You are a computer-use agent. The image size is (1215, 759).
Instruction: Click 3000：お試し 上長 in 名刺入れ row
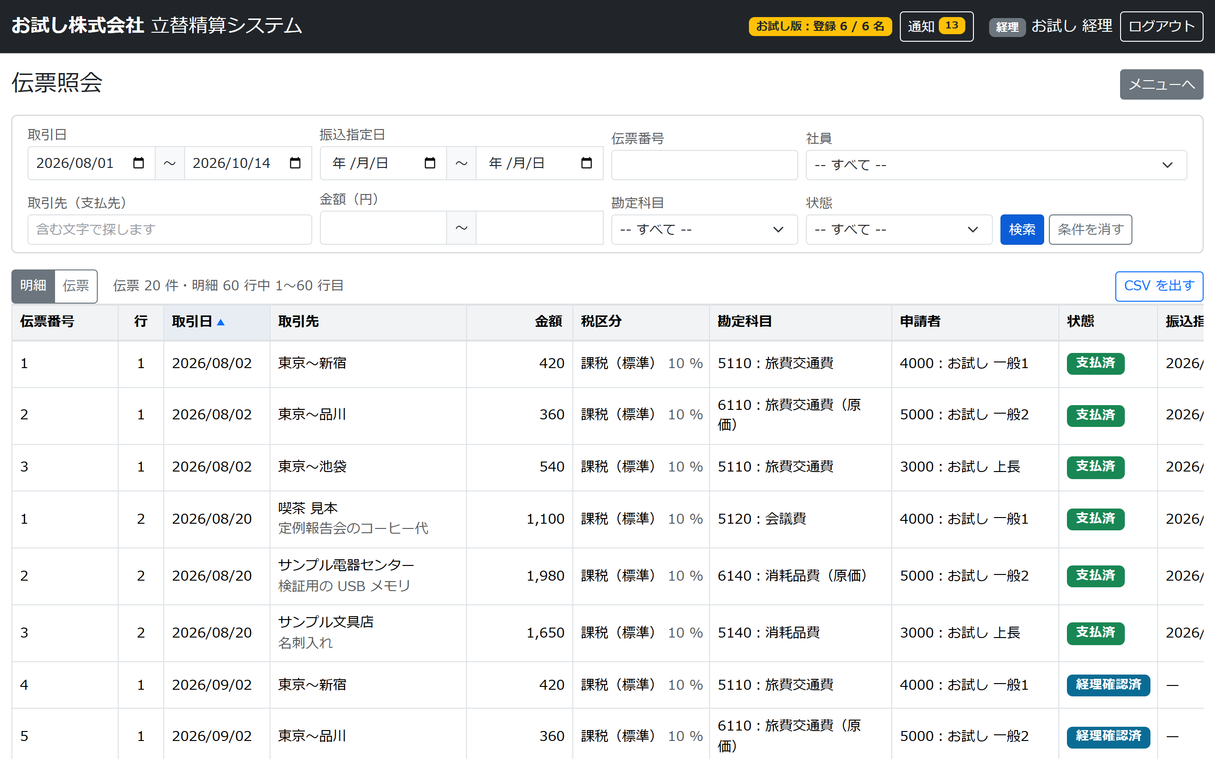pos(960,632)
